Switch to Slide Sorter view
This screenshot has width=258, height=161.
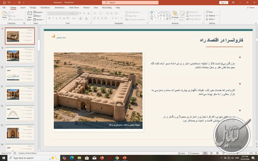tap(212, 153)
